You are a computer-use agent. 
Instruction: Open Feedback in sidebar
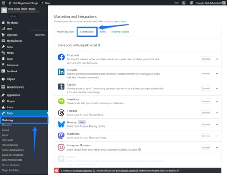click(24, 71)
